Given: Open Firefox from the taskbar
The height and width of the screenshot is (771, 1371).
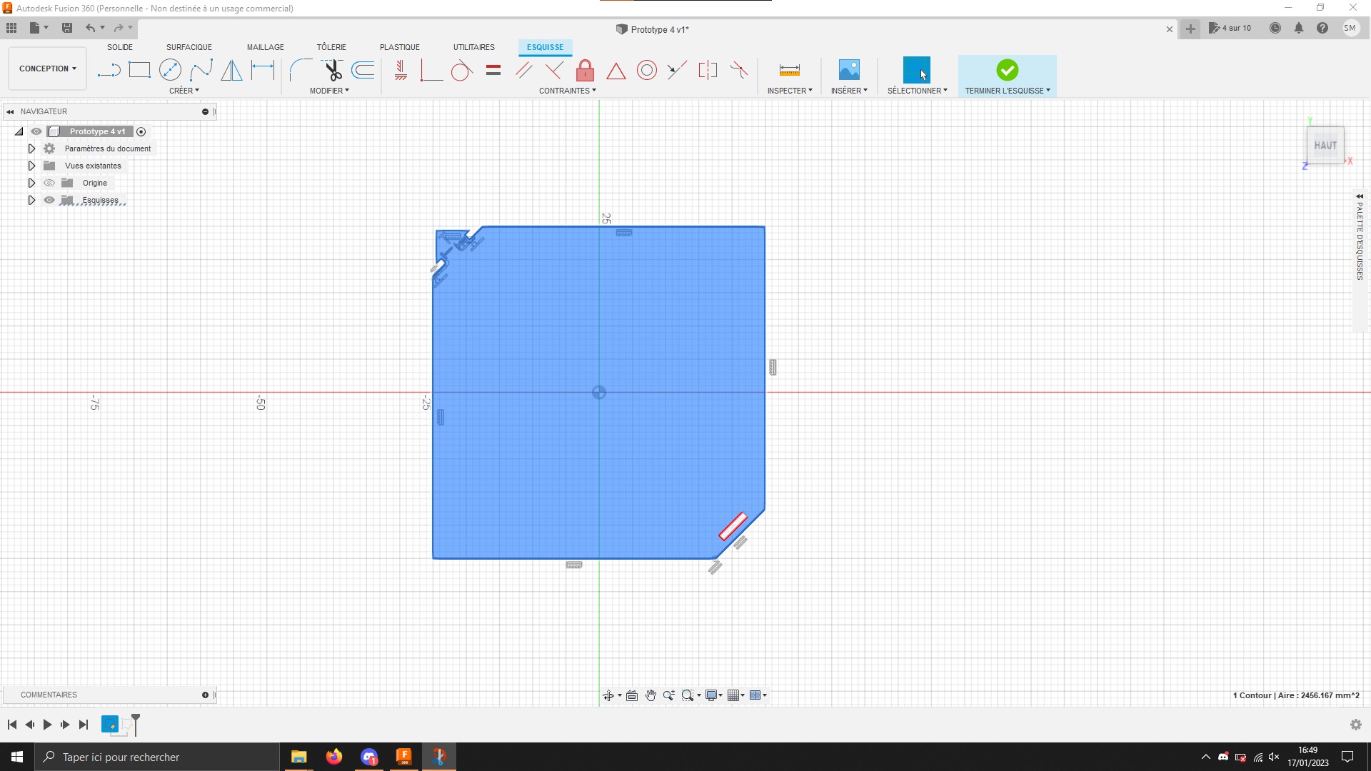Looking at the screenshot, I should [333, 757].
